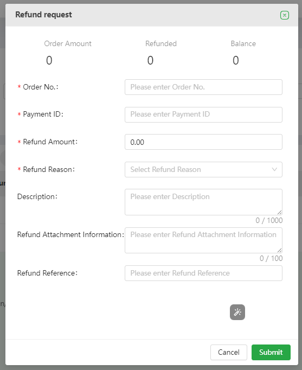
Task: Click the Balance figure
Action: pyautogui.click(x=236, y=60)
